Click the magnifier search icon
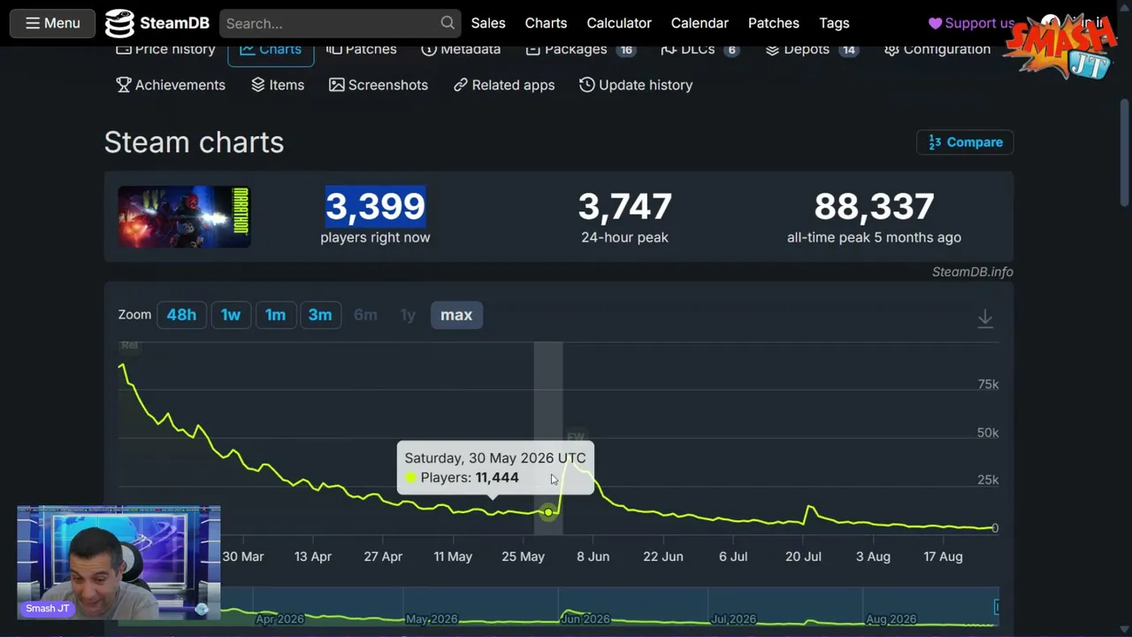 point(447,23)
